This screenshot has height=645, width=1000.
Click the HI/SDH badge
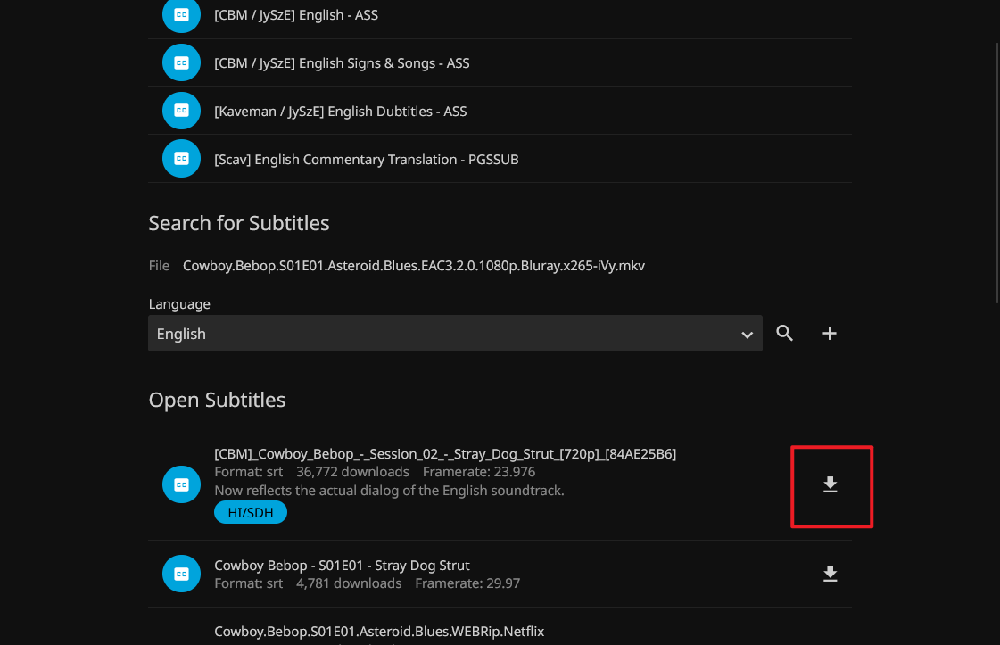(x=251, y=512)
